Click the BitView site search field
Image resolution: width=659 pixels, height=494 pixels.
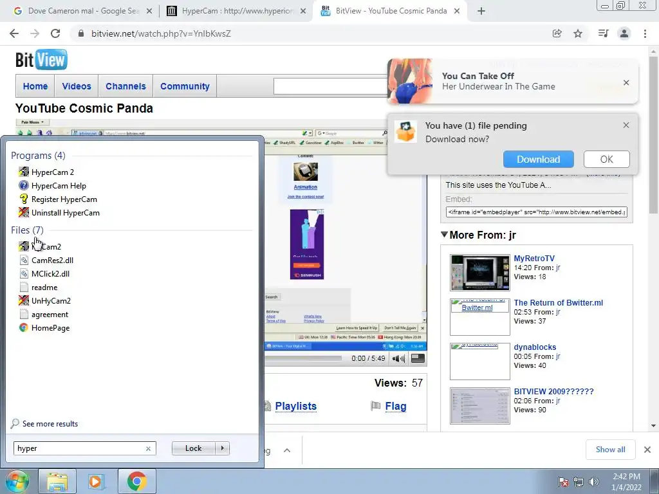click(x=330, y=86)
